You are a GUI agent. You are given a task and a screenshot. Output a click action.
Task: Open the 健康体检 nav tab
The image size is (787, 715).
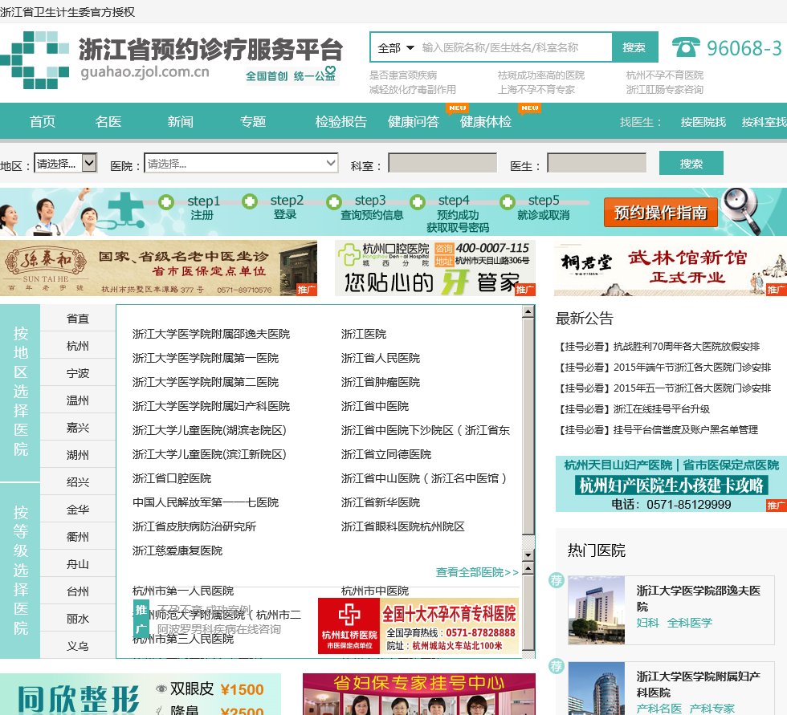point(485,122)
